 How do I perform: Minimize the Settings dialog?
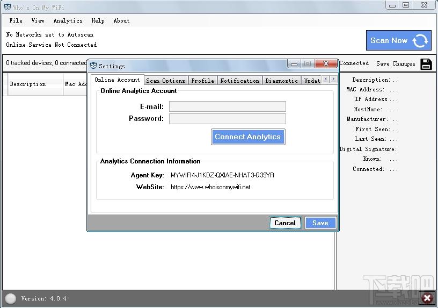(x=294, y=64)
